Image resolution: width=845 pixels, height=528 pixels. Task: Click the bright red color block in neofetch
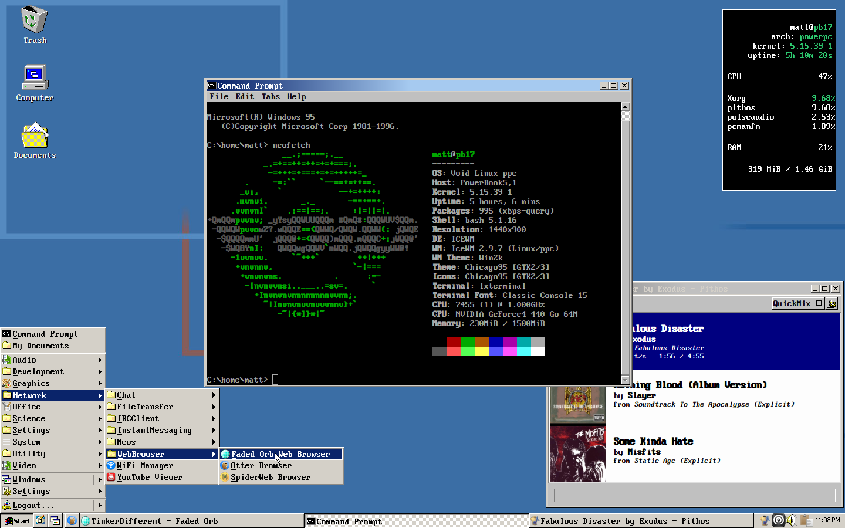click(x=454, y=351)
